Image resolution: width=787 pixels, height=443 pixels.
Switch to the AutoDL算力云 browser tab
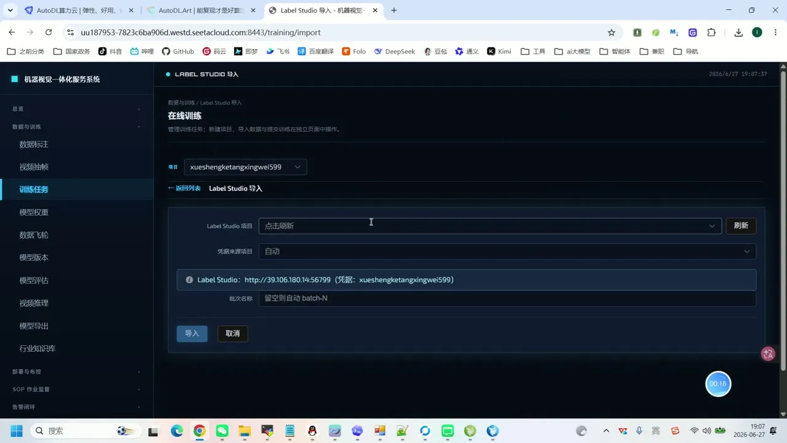(79, 10)
